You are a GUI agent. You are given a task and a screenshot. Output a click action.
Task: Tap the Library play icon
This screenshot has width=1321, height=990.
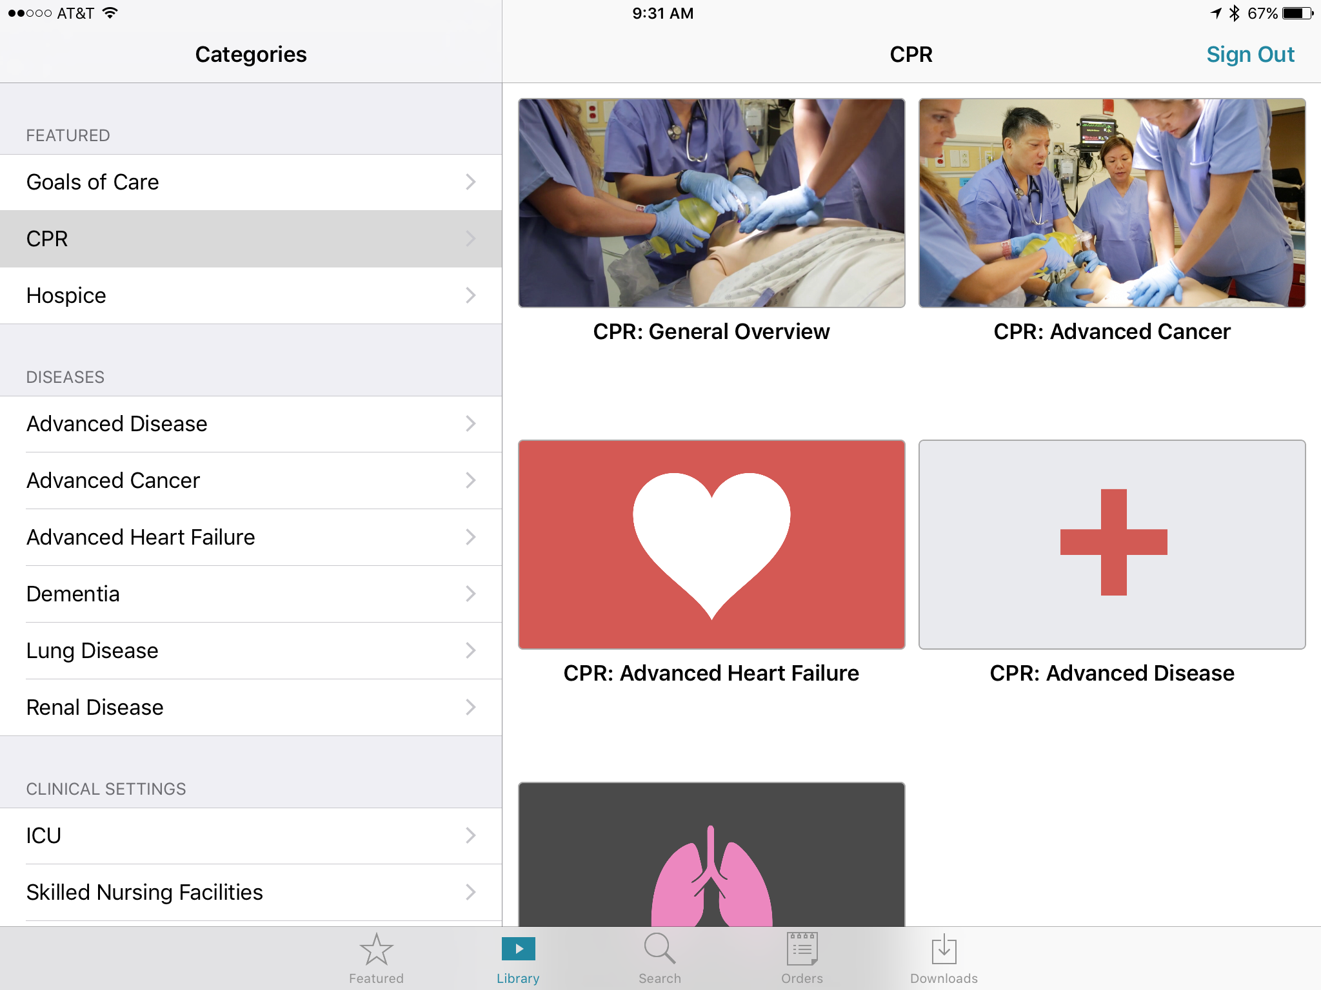coord(518,949)
